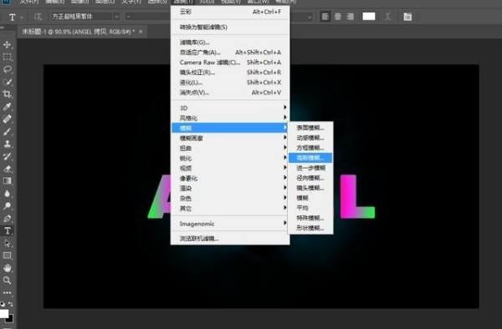
Task: Reset default foreground and background colors
Action: [x=3, y=304]
